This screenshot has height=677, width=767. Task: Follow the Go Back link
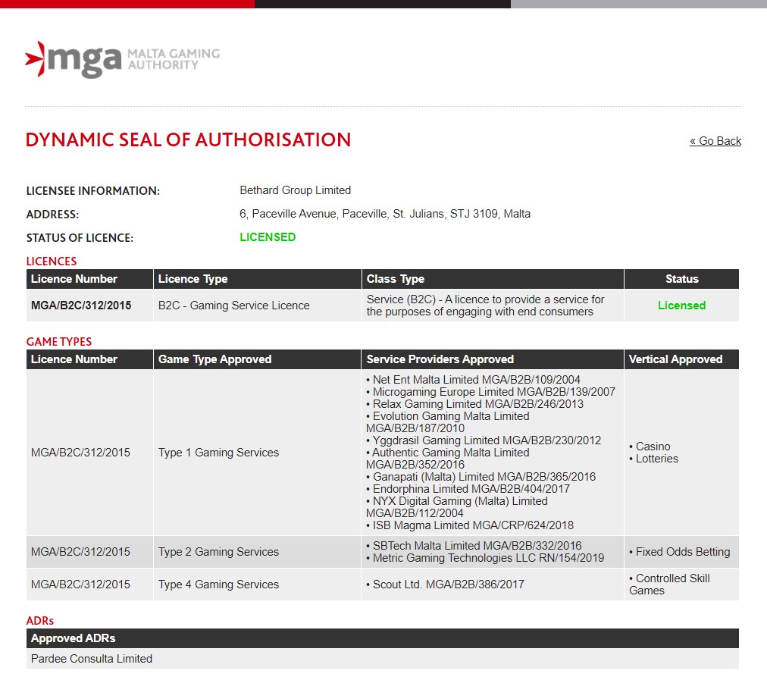pyautogui.click(x=715, y=141)
